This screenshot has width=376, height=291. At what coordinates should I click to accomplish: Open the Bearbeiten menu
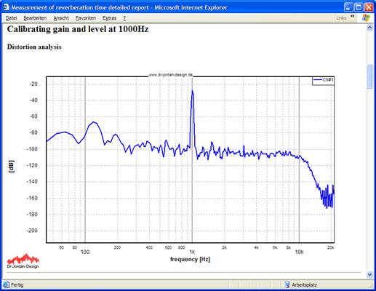pos(35,18)
